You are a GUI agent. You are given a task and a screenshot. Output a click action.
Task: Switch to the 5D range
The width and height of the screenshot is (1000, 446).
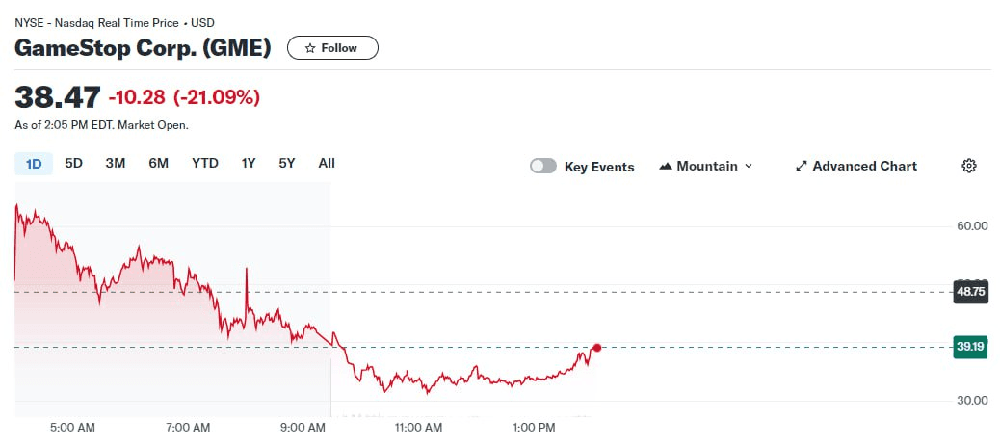pos(74,164)
